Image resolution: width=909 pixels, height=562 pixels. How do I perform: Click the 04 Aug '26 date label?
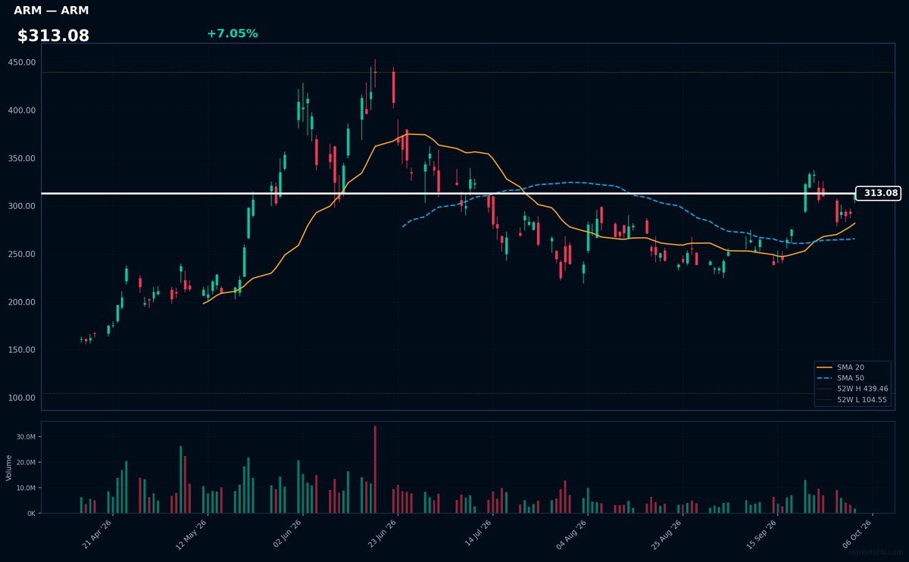[x=572, y=533]
